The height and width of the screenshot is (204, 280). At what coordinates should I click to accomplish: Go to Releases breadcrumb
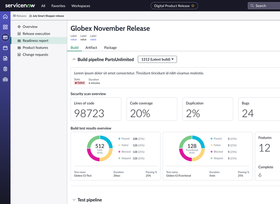[x=22, y=16]
